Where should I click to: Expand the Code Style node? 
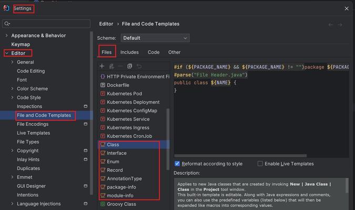pos(12,98)
